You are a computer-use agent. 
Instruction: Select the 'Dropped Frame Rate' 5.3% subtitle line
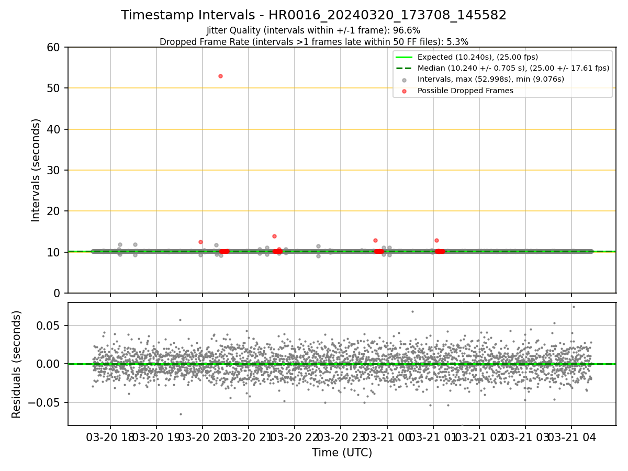click(314, 41)
